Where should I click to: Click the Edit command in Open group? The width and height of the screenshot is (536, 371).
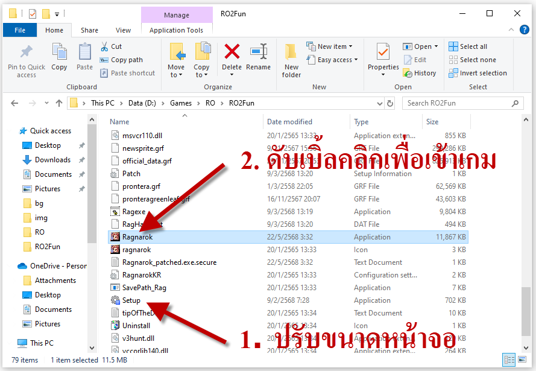tap(415, 60)
